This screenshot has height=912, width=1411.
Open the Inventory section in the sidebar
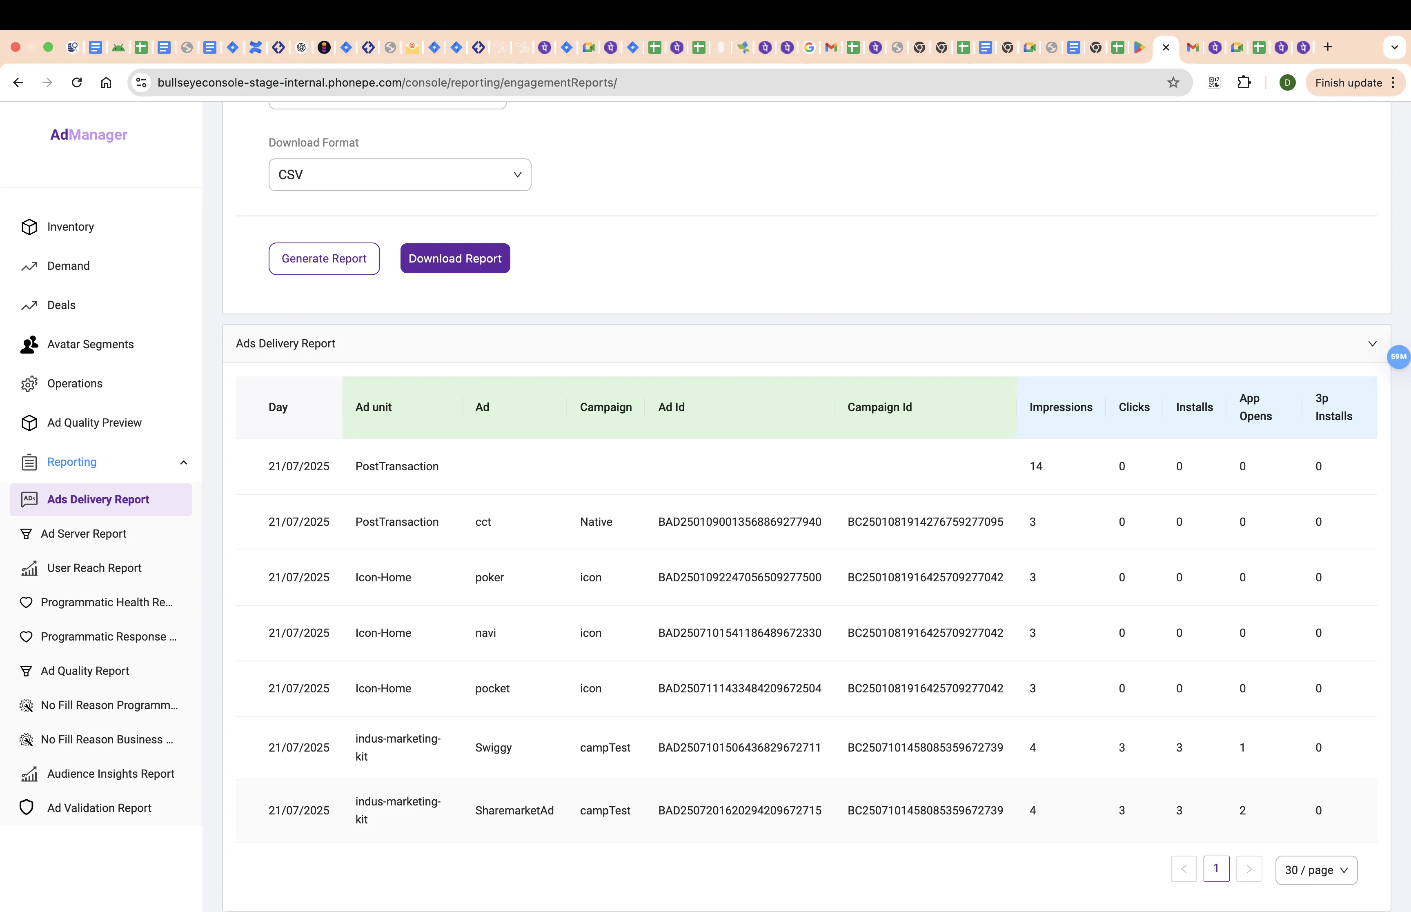(x=70, y=227)
